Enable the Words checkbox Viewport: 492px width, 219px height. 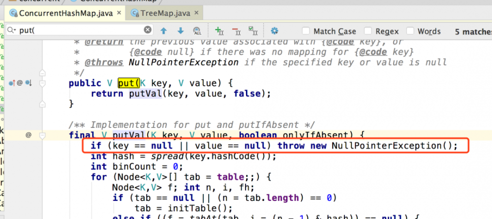pyautogui.click(x=410, y=31)
